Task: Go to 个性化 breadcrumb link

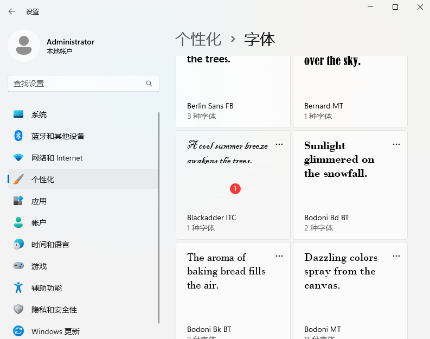Action: (198, 39)
